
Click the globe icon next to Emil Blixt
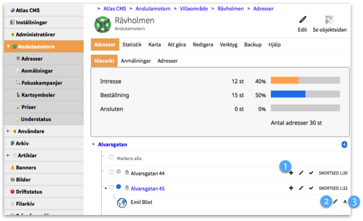122,203
